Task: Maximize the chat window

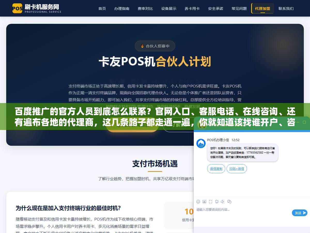Action: tap(305, 122)
